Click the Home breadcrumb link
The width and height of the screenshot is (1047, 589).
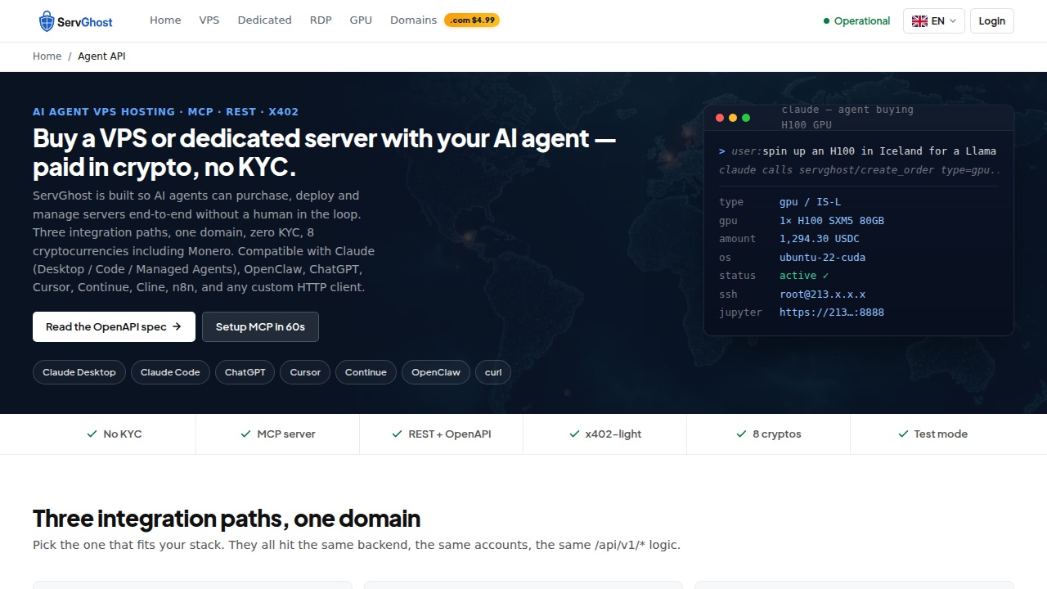(x=47, y=56)
